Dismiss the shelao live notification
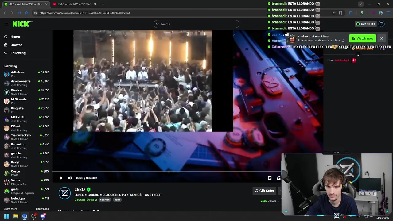The height and width of the screenshot is (221, 393). coord(381,38)
